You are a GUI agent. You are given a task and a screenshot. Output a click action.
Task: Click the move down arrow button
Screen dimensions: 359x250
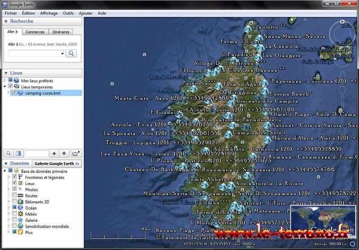tap(64, 154)
